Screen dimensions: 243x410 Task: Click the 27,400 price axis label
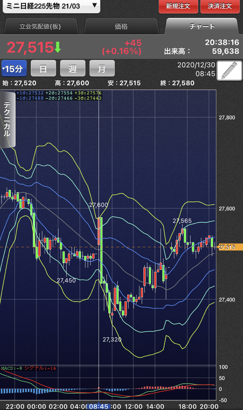pos(227,300)
